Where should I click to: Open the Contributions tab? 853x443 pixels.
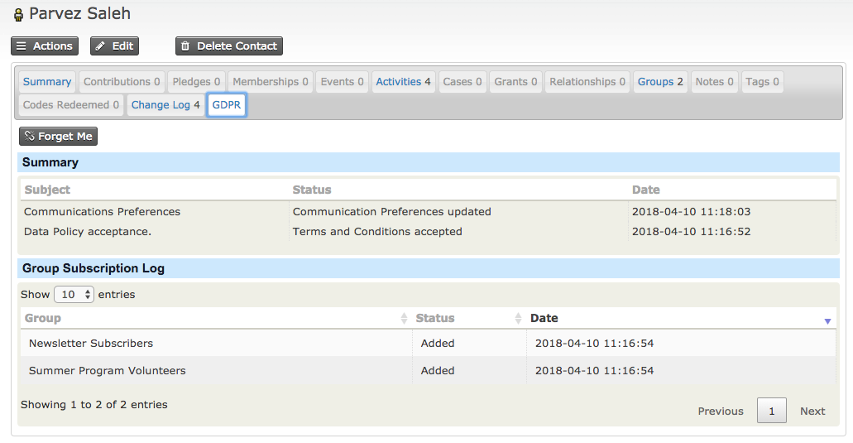tap(122, 82)
